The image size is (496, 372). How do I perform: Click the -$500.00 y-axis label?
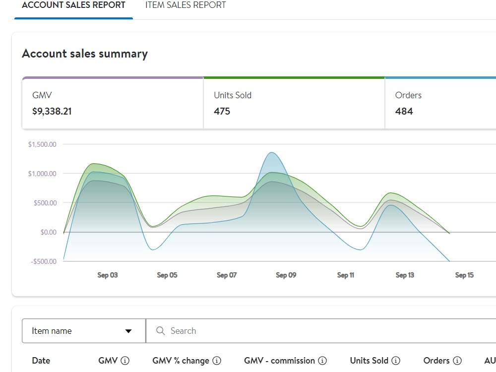pos(44,261)
